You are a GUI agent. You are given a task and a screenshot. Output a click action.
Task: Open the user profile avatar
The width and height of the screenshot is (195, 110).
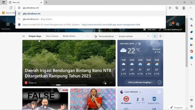coord(183,8)
